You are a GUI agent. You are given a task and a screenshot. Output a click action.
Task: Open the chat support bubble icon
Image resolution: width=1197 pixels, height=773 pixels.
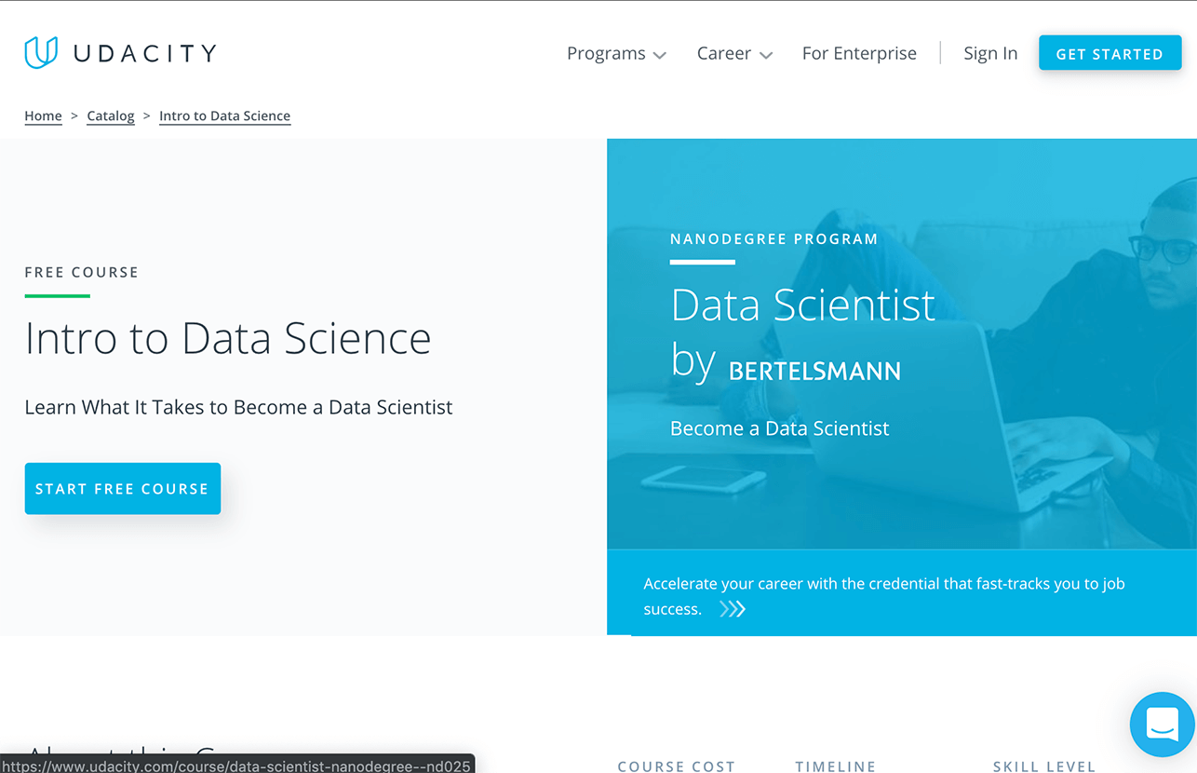pyautogui.click(x=1163, y=724)
